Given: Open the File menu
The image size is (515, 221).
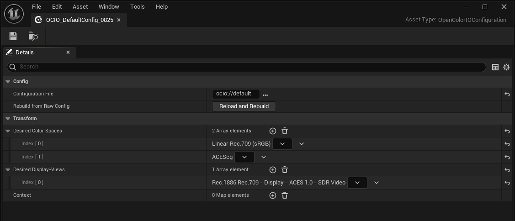Looking at the screenshot, I should pyautogui.click(x=37, y=6).
